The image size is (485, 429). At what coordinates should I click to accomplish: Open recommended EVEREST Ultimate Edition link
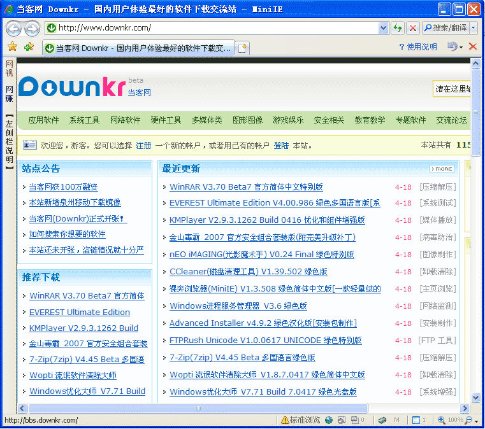tap(80, 313)
